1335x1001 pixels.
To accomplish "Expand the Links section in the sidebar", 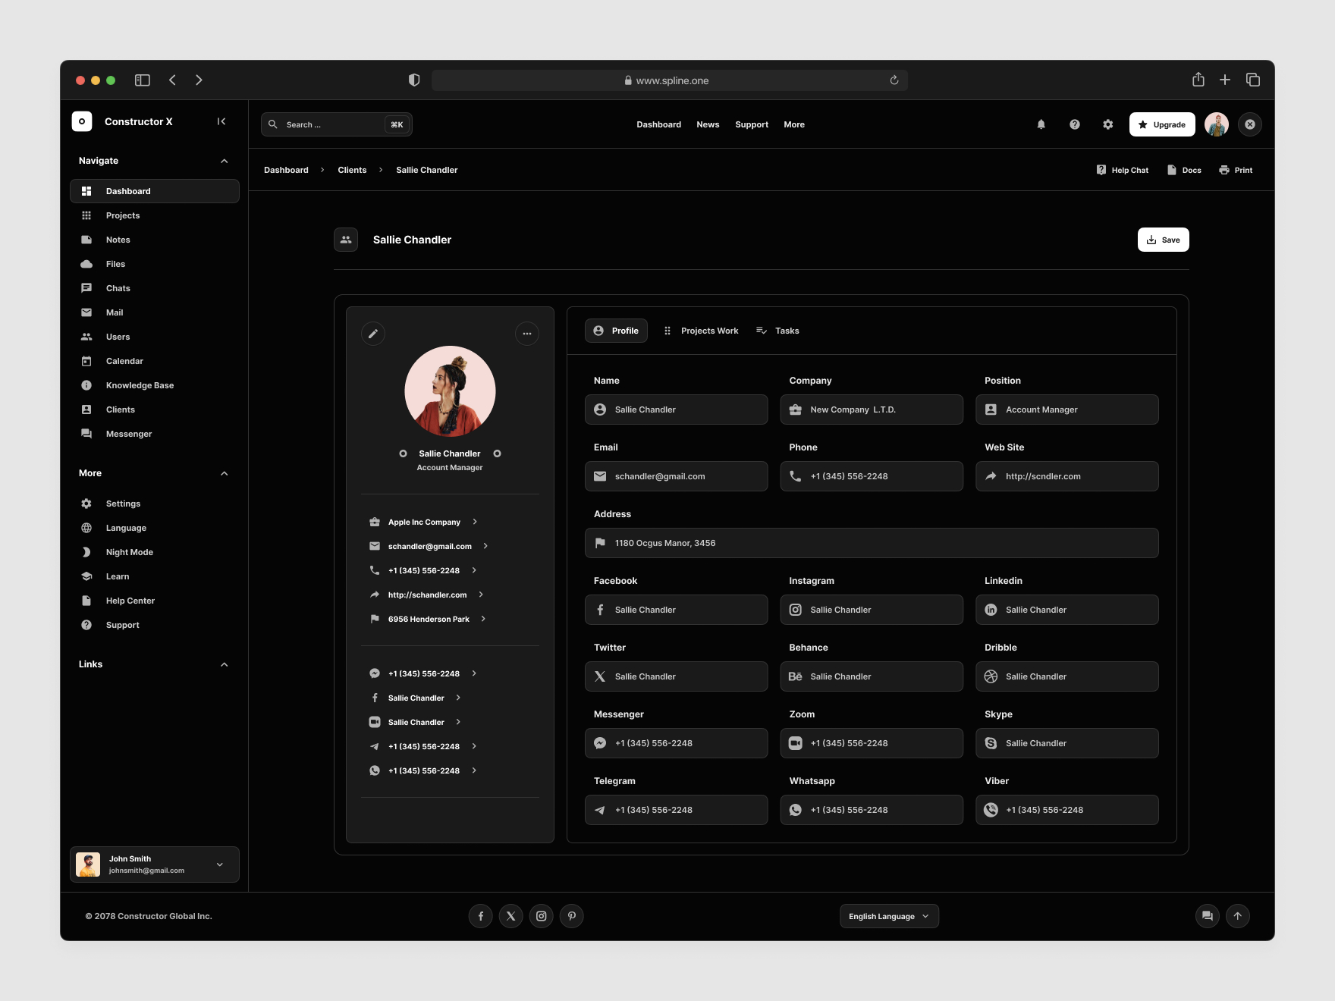I will point(225,664).
